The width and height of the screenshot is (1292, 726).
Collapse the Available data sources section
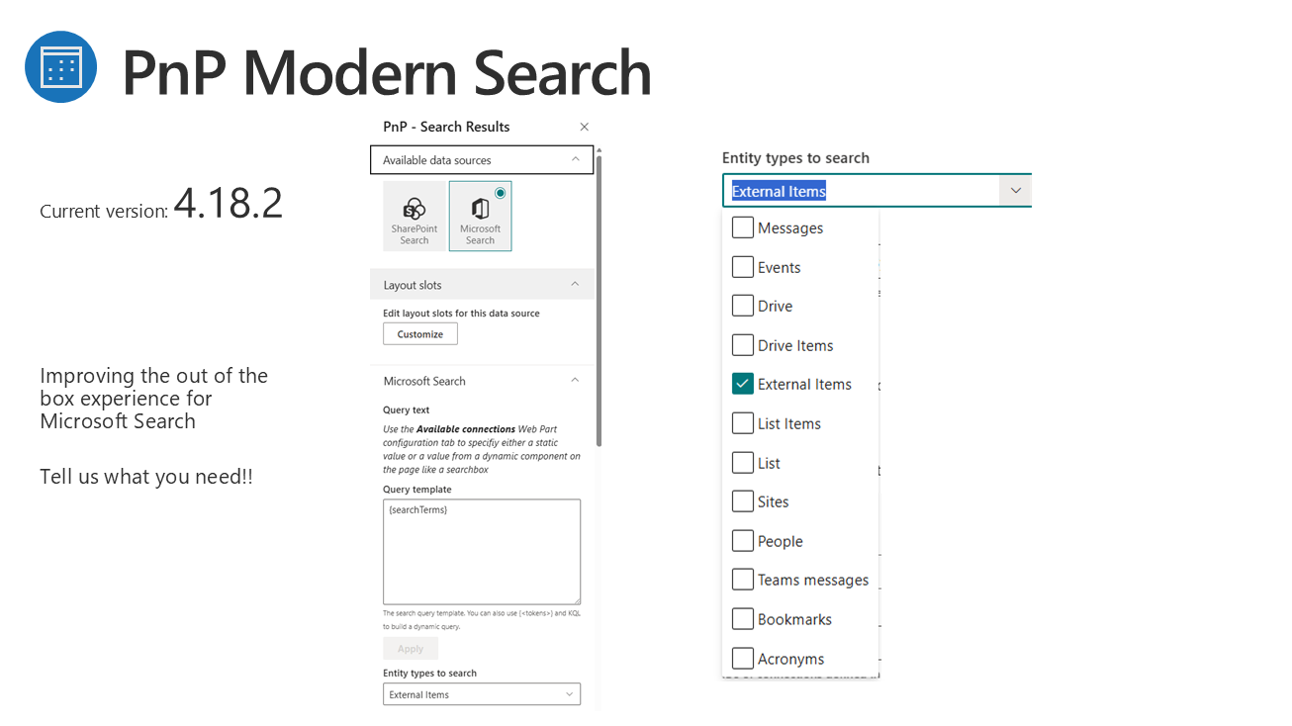[x=576, y=159]
